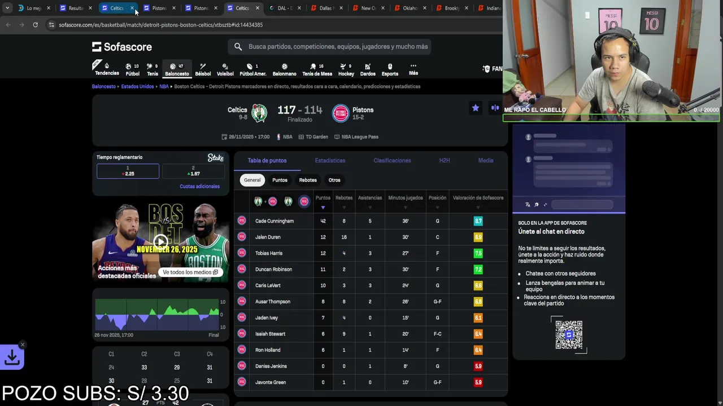Click Ve todos los medios button
723x406 pixels.
coord(190,272)
